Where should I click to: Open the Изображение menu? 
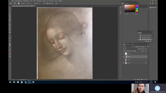coord(26,1)
